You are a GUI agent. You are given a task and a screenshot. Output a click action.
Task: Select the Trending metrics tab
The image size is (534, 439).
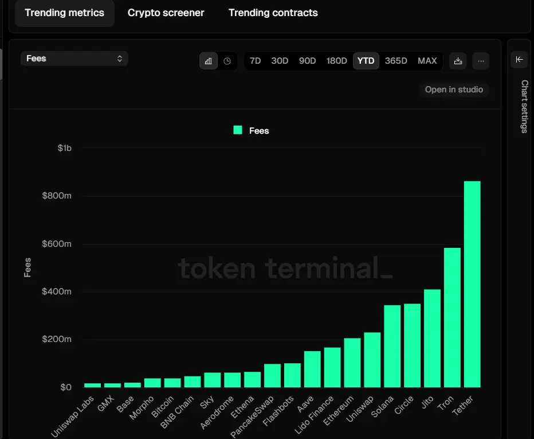[x=65, y=13]
